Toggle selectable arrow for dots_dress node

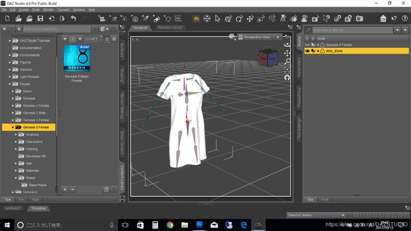pos(313,51)
